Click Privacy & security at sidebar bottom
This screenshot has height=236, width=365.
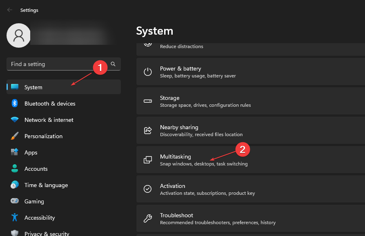47,232
